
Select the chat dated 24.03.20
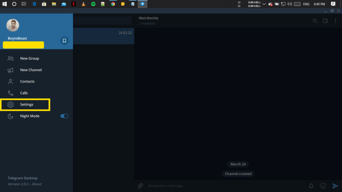click(104, 36)
